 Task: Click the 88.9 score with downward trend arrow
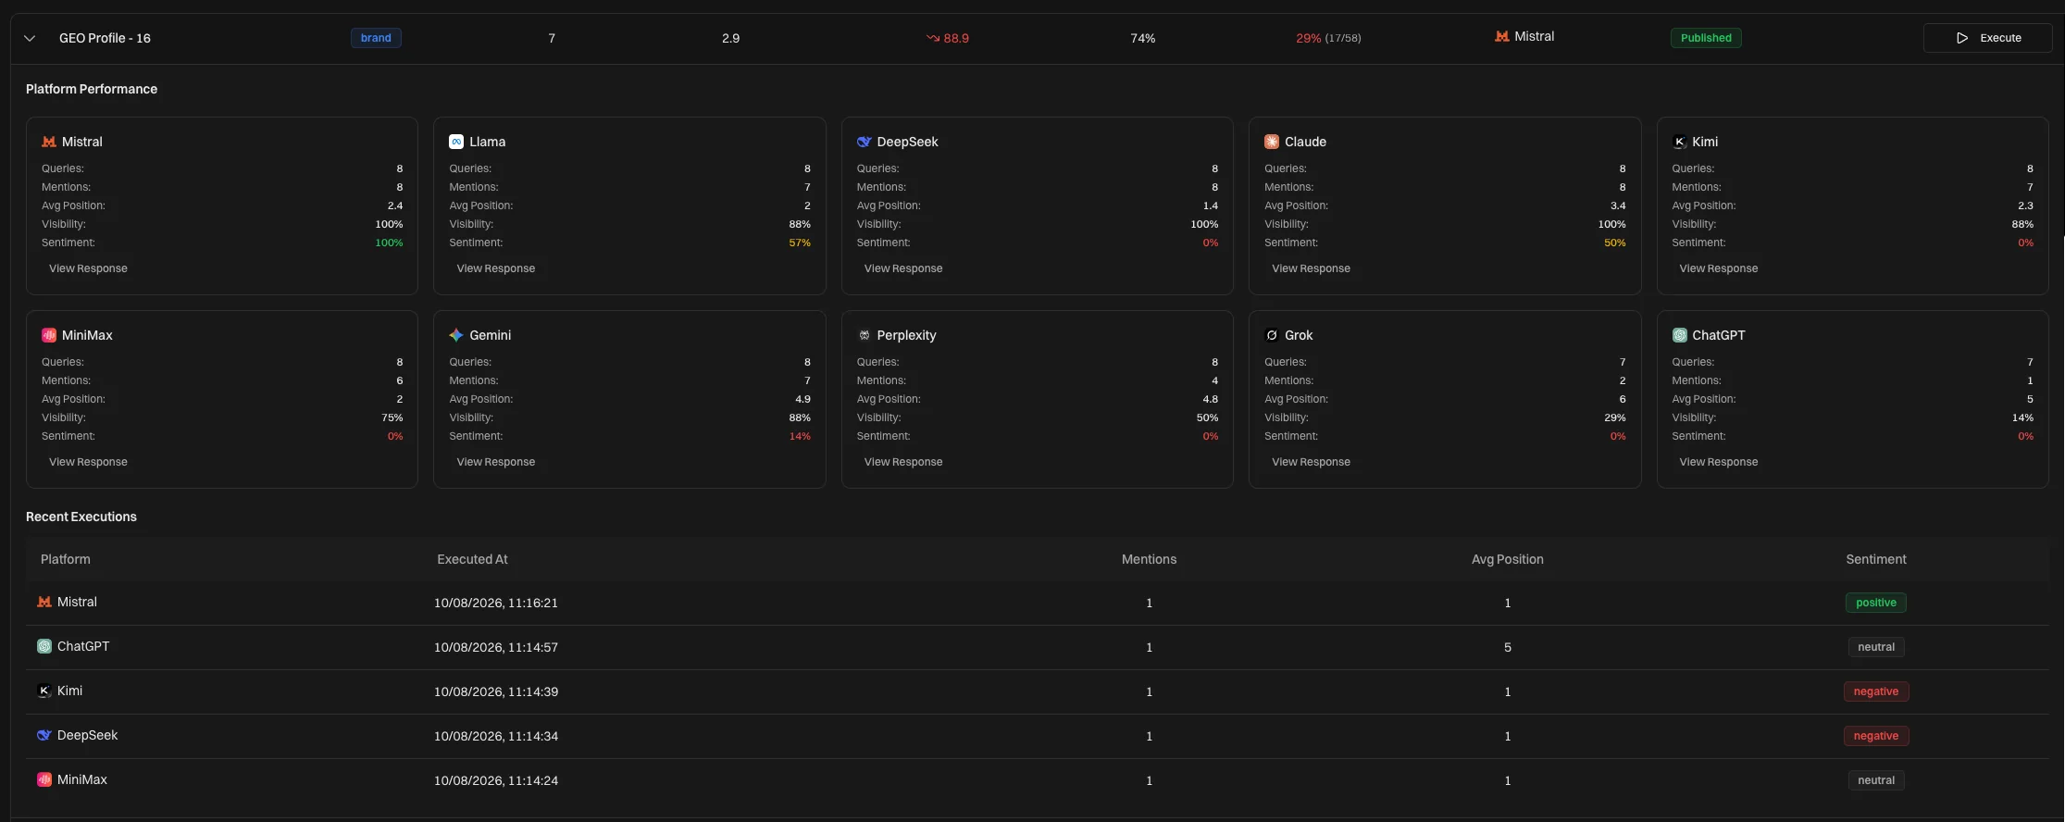(x=948, y=38)
